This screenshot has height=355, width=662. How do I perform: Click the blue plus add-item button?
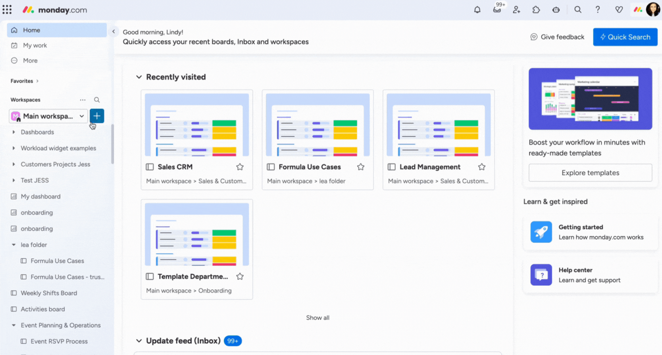(x=97, y=116)
